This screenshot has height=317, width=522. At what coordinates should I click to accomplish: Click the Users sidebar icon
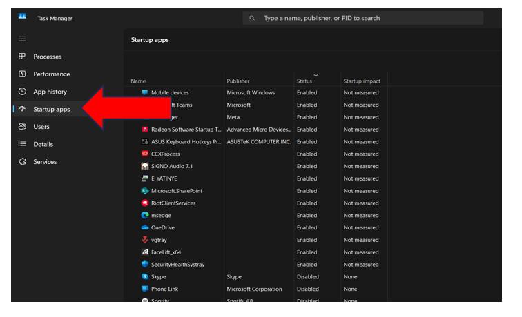tap(22, 127)
